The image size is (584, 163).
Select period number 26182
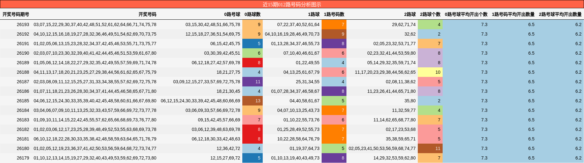pyautogui.click(x=23, y=129)
